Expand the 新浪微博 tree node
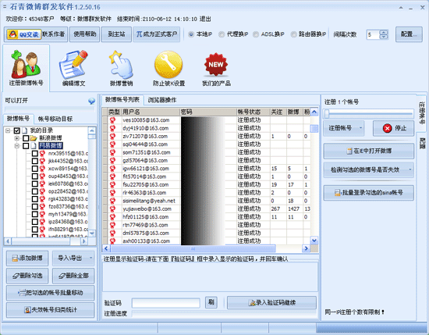 (16, 138)
